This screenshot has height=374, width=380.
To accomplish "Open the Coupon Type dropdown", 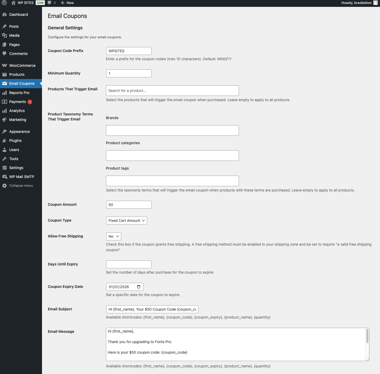I will (126, 221).
